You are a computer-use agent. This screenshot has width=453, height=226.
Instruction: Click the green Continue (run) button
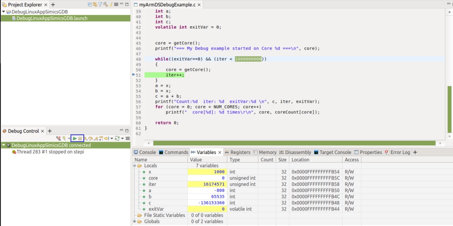click(75, 139)
